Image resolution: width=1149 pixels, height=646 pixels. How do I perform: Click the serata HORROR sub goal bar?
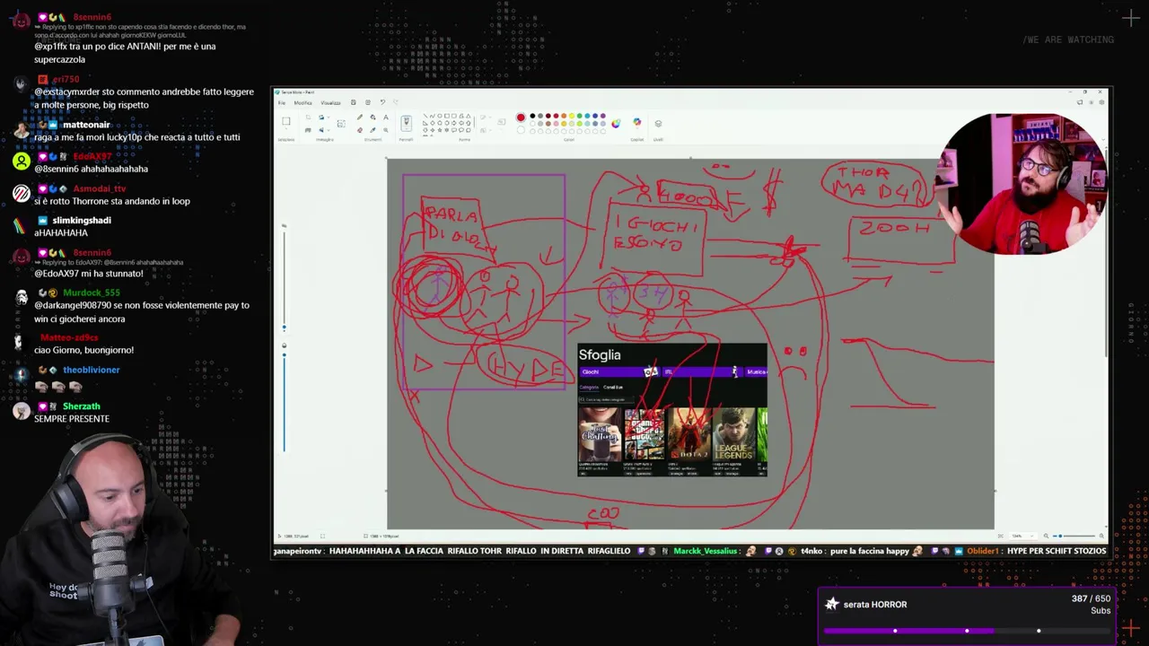tap(967, 631)
